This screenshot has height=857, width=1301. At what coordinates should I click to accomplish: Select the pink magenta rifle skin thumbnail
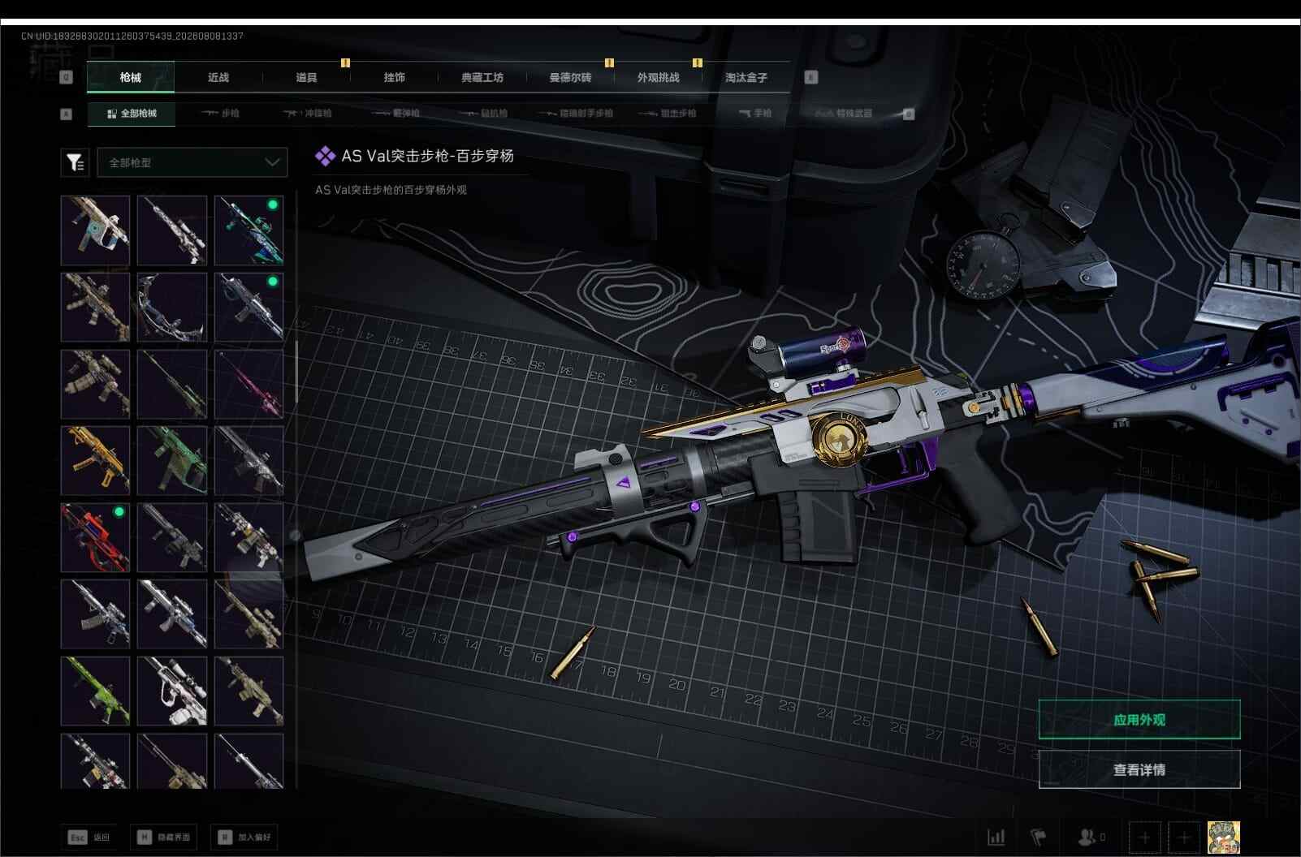tap(249, 384)
